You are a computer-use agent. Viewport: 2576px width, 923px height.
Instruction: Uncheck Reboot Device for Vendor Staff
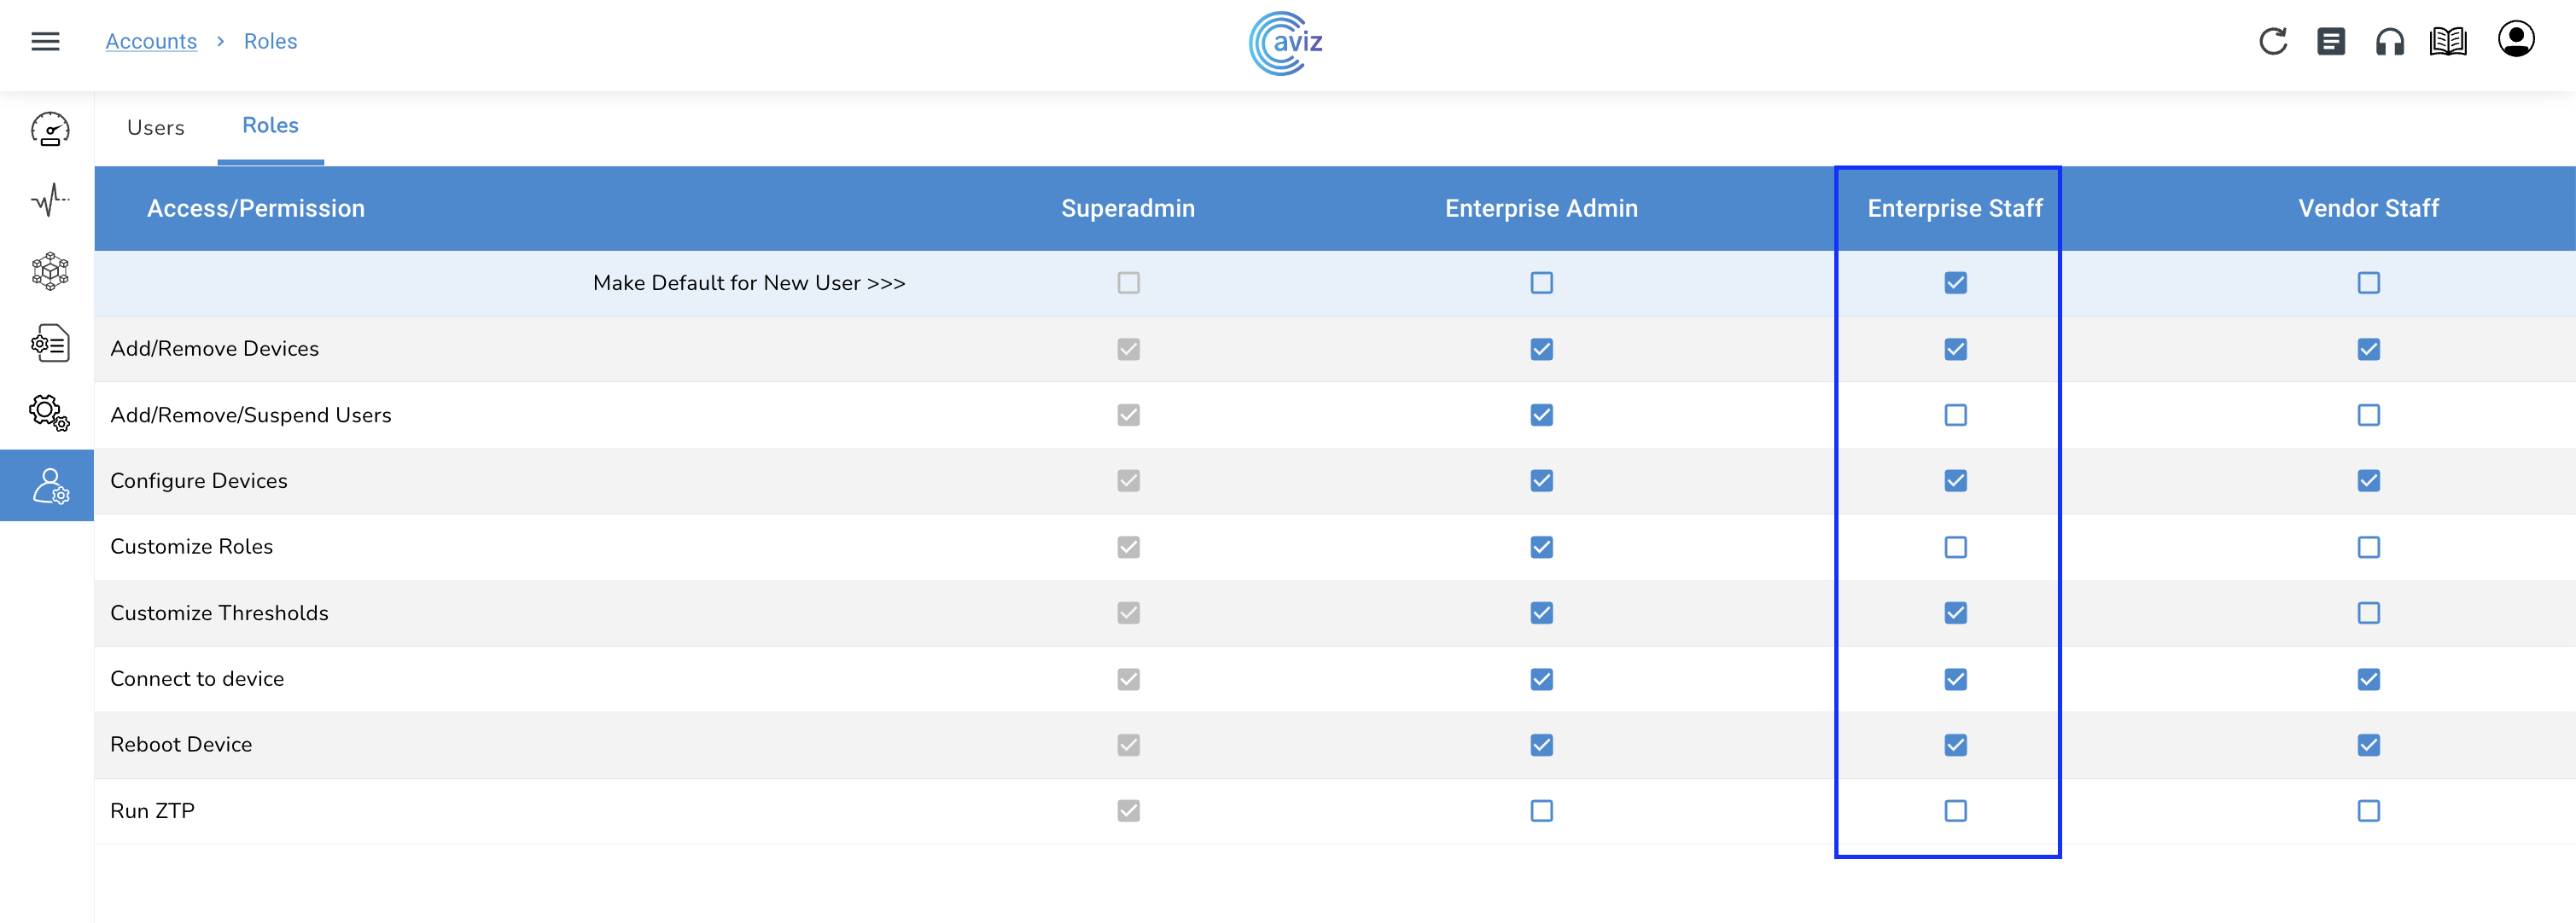(x=2368, y=744)
